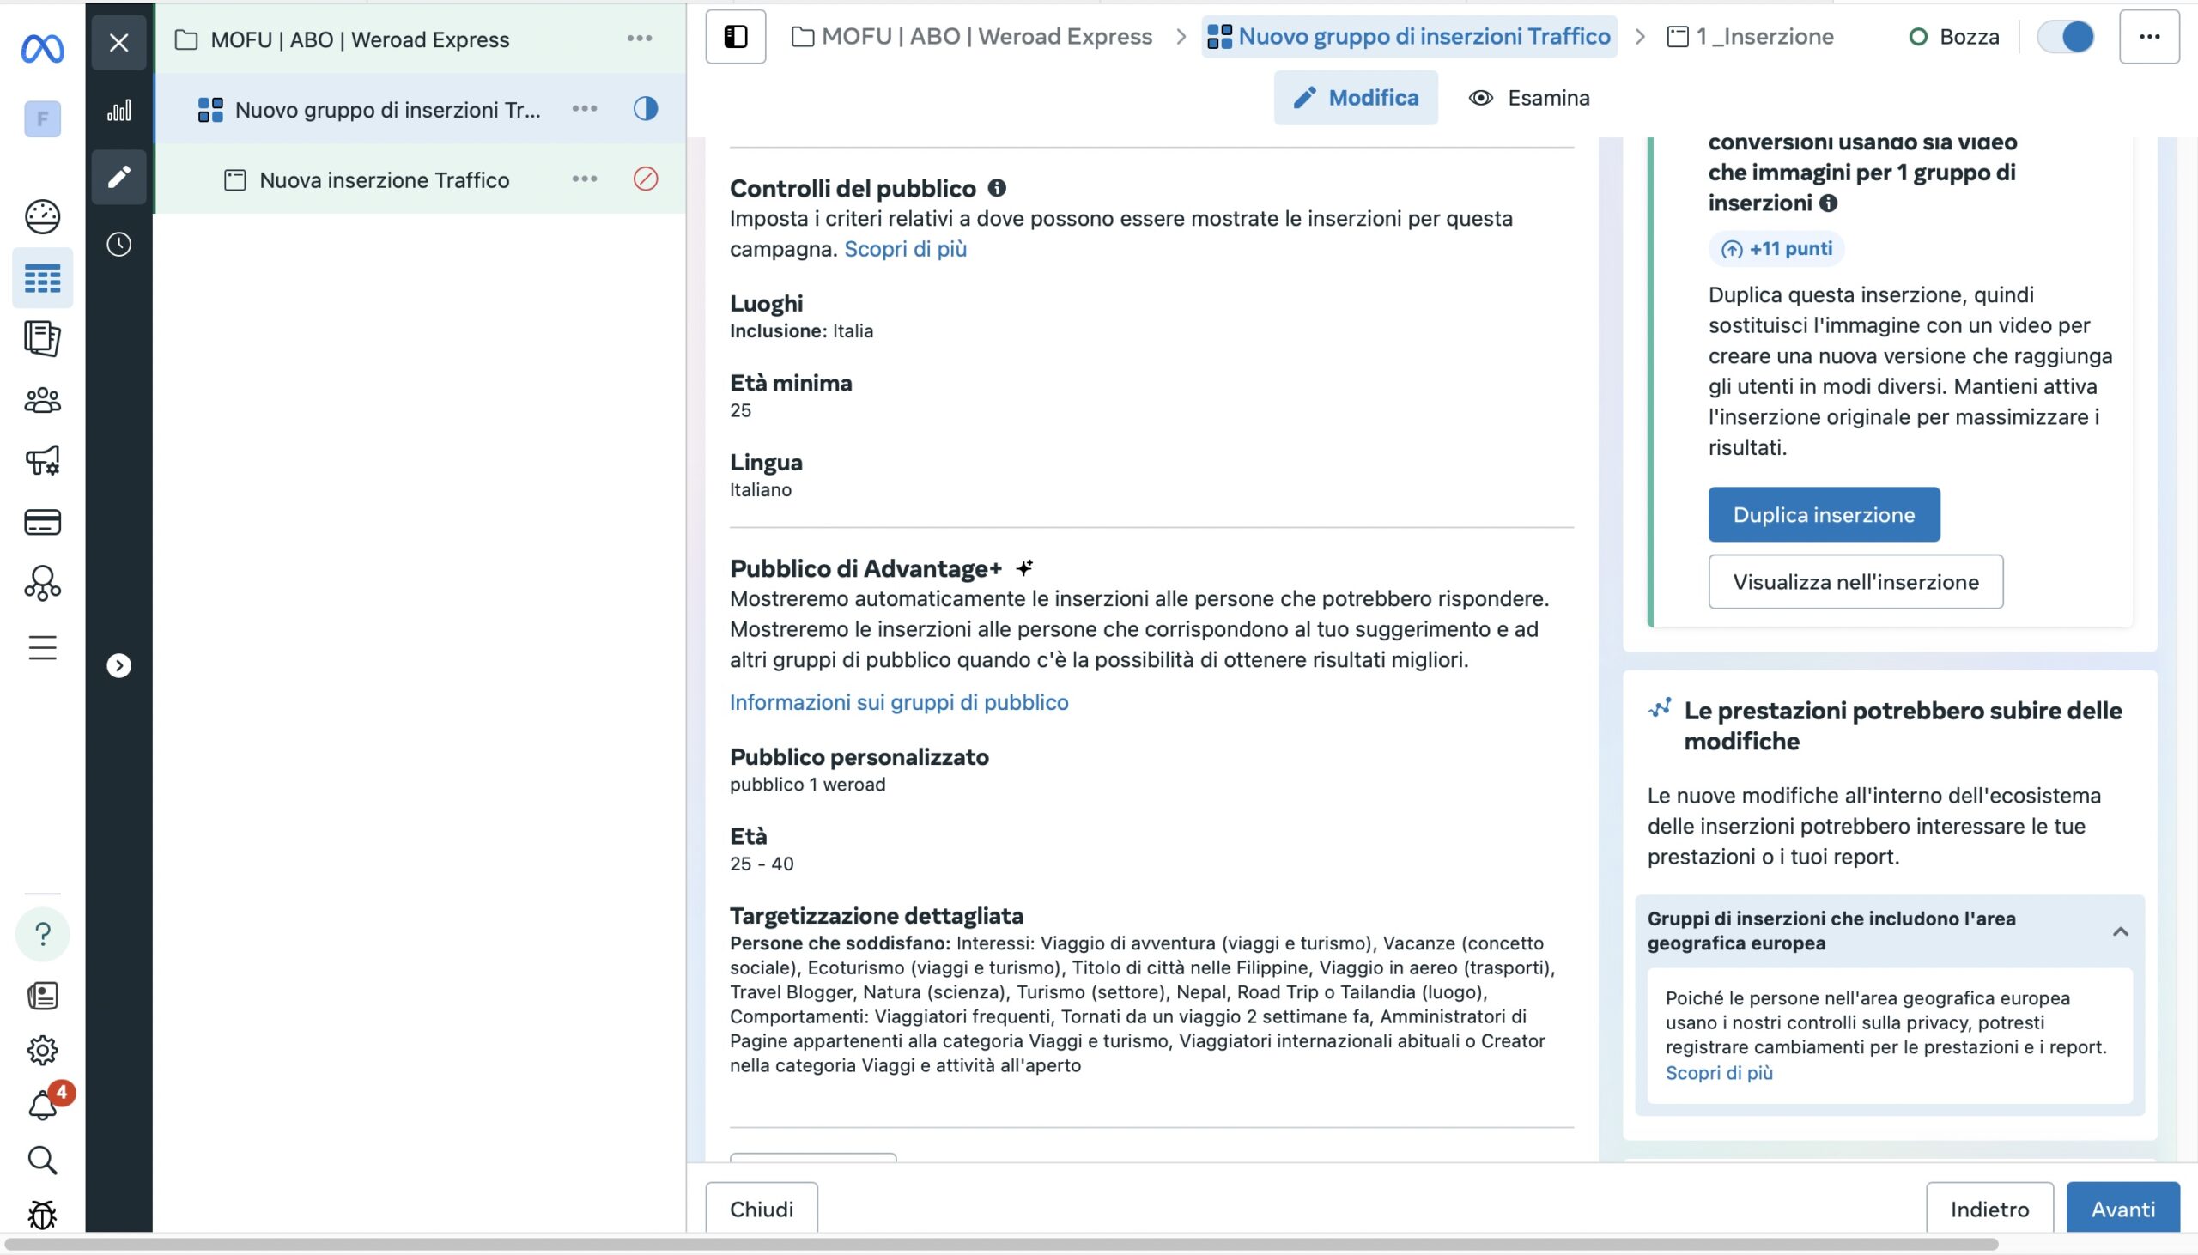Open Search magnifier icon in sidebar
This screenshot has width=2198, height=1255.
(x=42, y=1161)
